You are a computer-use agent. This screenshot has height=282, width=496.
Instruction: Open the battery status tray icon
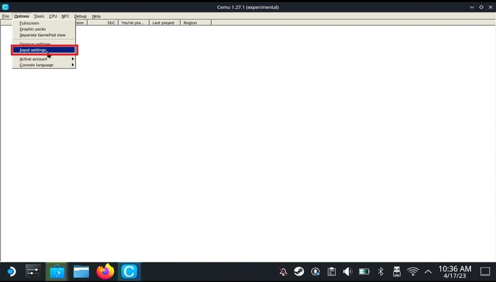pyautogui.click(x=364, y=272)
